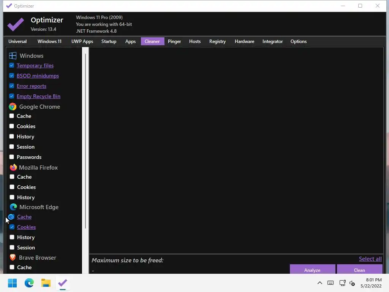
Task: Click the Analyze button
Action: pyautogui.click(x=312, y=270)
